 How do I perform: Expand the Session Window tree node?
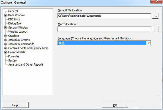(5, 28)
